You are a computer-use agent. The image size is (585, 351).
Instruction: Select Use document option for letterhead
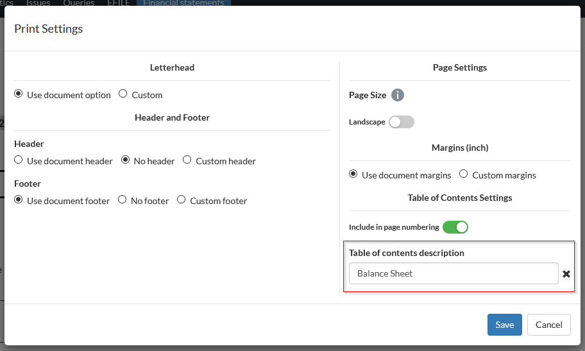click(19, 94)
